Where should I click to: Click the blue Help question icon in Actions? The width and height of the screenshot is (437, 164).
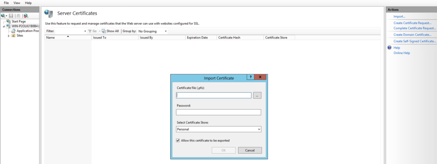point(390,48)
